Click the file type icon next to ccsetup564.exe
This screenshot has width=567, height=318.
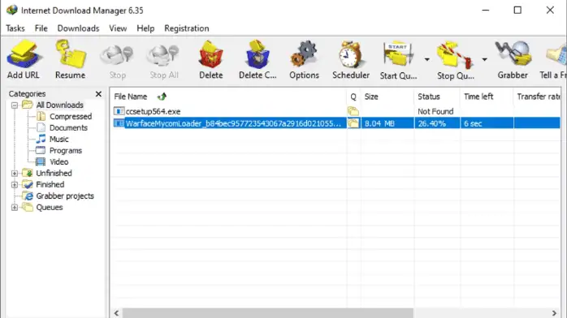(119, 111)
